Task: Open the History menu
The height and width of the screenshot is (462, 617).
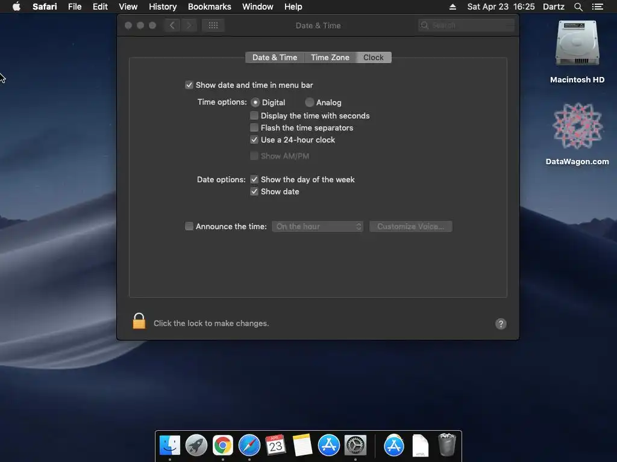Action: click(x=163, y=7)
